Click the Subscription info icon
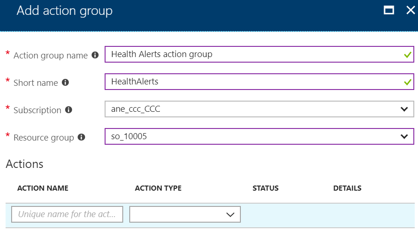Viewport: 418px width, 231px height. coord(68,110)
